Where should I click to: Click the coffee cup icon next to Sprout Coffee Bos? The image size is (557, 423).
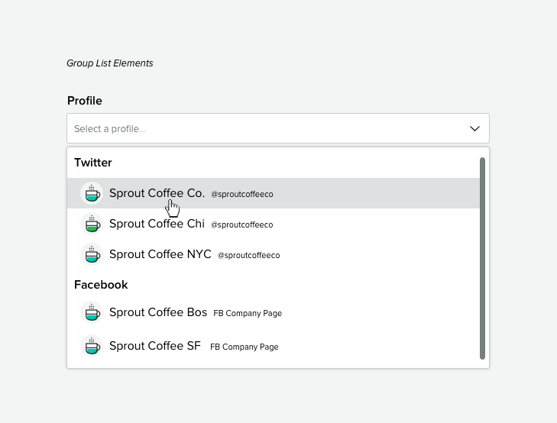[x=92, y=312]
